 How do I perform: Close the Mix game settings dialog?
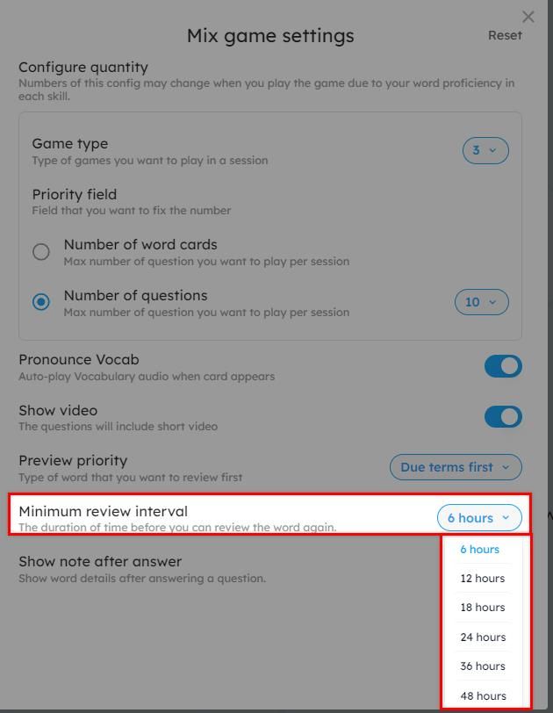528,17
